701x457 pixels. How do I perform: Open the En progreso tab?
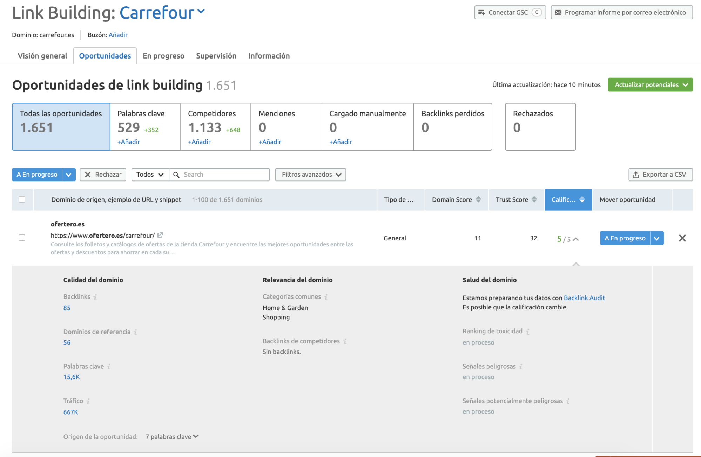[x=163, y=55]
